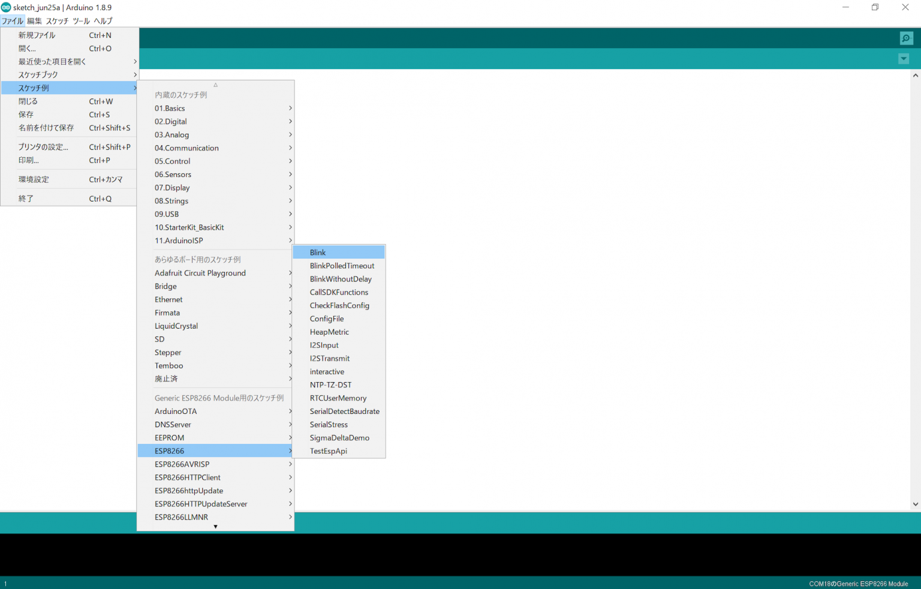Open the CheckFlashConfig example
The height and width of the screenshot is (589, 921).
point(339,305)
